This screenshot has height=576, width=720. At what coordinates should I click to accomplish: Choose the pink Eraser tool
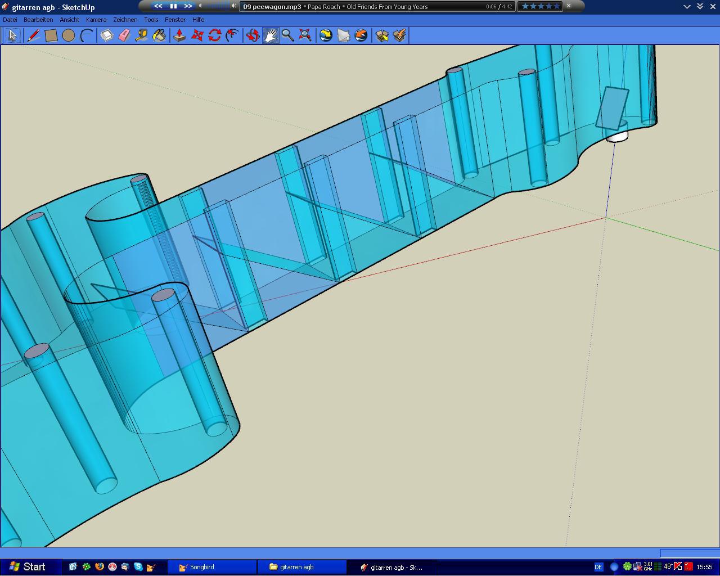coord(124,36)
